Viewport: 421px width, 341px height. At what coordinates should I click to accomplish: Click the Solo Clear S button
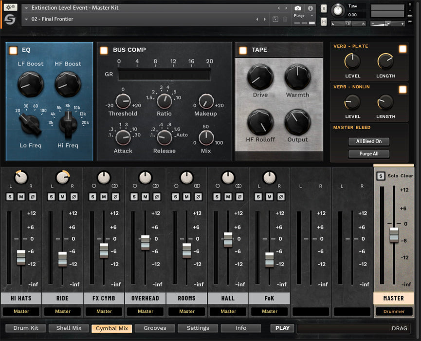tap(381, 176)
